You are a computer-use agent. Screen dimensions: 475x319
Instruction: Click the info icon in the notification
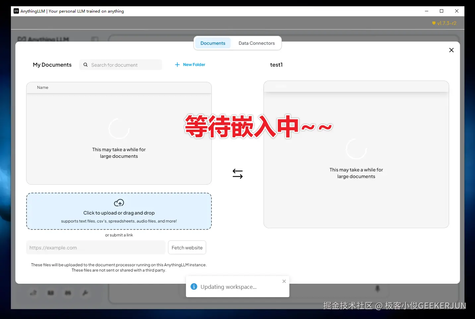pyautogui.click(x=194, y=287)
